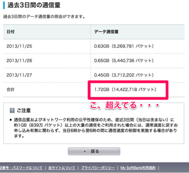This screenshot has height=173, width=189.
Task: Open the プライバシーポリシー footer link
Action: (x=98, y=168)
